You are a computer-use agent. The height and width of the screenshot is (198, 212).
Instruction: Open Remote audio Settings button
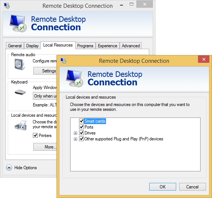coord(45,71)
